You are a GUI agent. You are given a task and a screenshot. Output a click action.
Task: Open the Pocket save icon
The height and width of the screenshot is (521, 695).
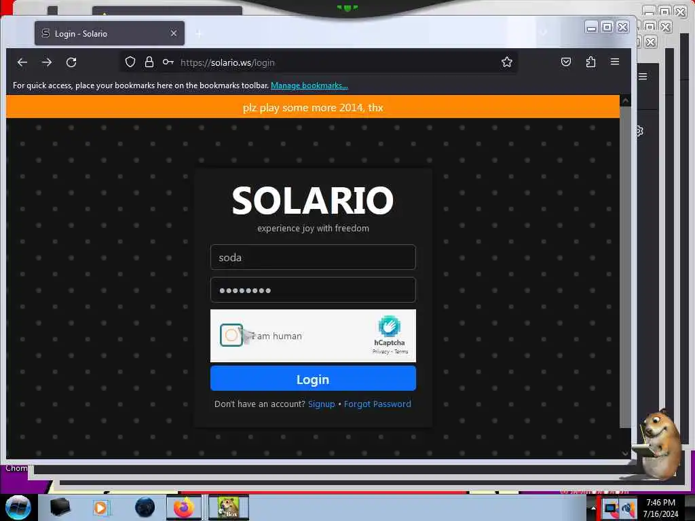pos(566,62)
